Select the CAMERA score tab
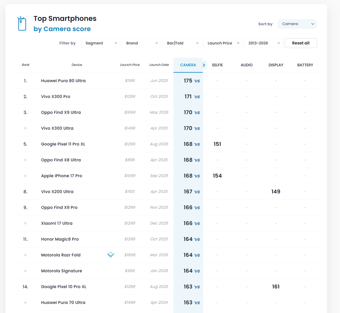This screenshot has width=340, height=313. click(x=188, y=65)
